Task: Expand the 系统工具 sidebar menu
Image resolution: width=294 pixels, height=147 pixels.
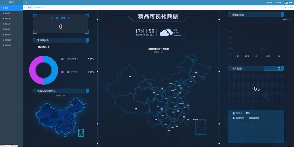Action: pos(11,24)
